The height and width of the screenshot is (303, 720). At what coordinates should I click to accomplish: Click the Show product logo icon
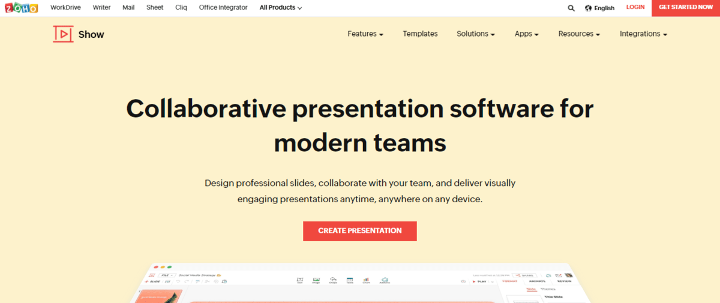pyautogui.click(x=63, y=34)
